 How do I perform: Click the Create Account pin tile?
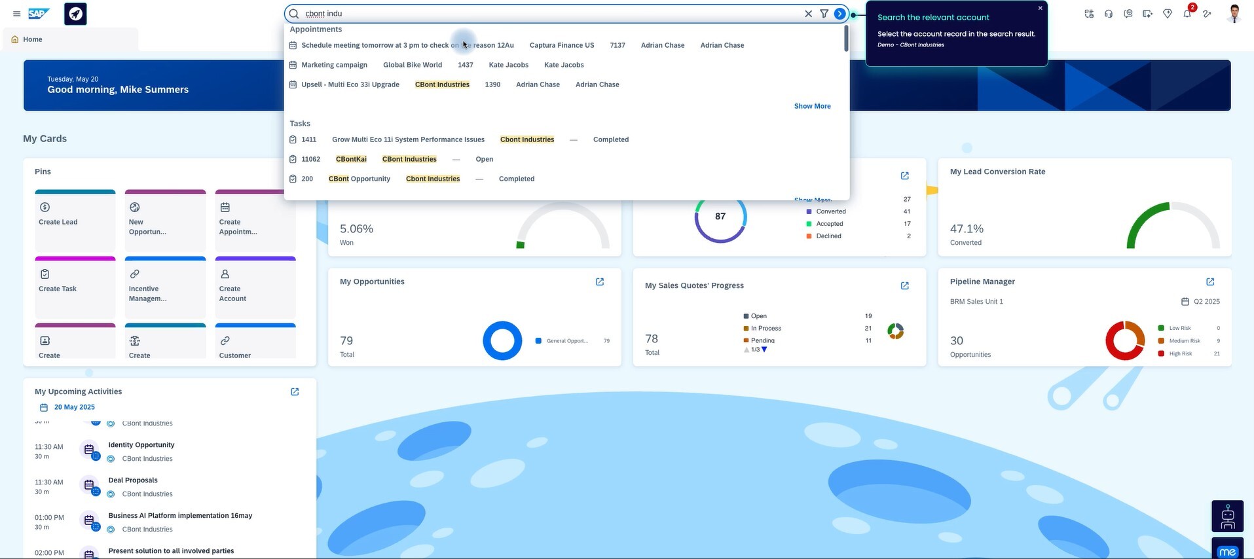coord(255,288)
